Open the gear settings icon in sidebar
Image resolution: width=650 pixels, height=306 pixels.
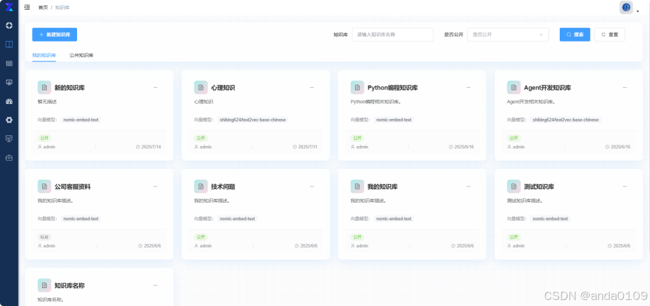9,120
